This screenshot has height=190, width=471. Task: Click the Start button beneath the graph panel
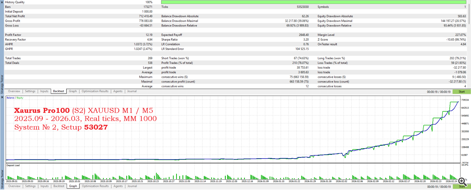[462, 187]
